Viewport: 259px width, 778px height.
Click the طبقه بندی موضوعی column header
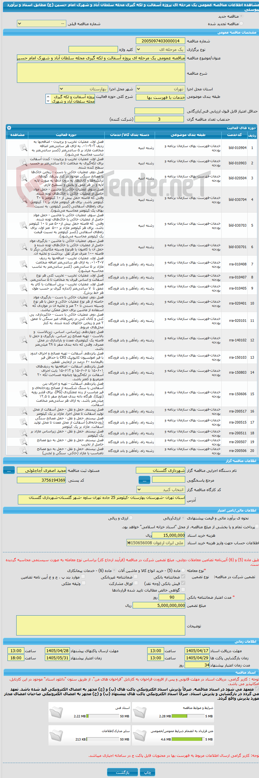pos(188,135)
